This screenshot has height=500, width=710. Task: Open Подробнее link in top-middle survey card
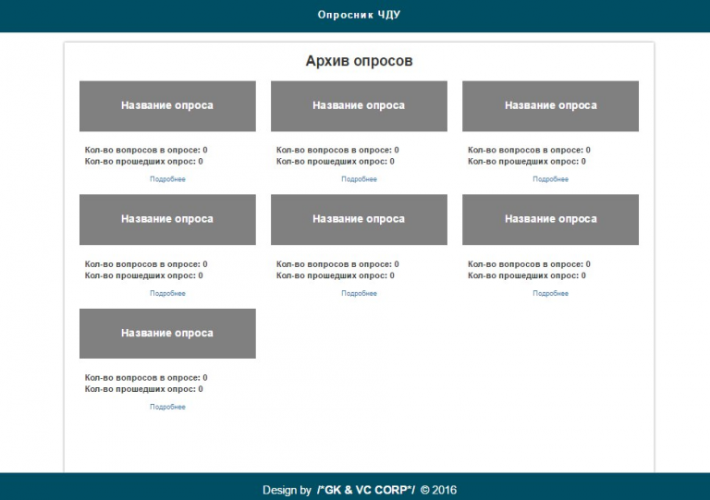[x=359, y=179]
